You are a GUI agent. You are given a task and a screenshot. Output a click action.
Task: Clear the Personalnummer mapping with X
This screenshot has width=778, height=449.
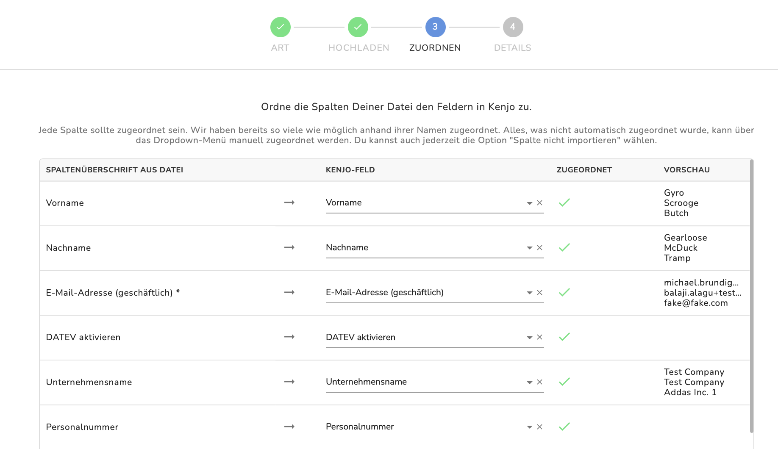(x=539, y=427)
